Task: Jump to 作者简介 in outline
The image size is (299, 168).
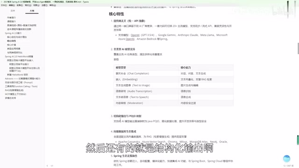Action: tap(11, 18)
